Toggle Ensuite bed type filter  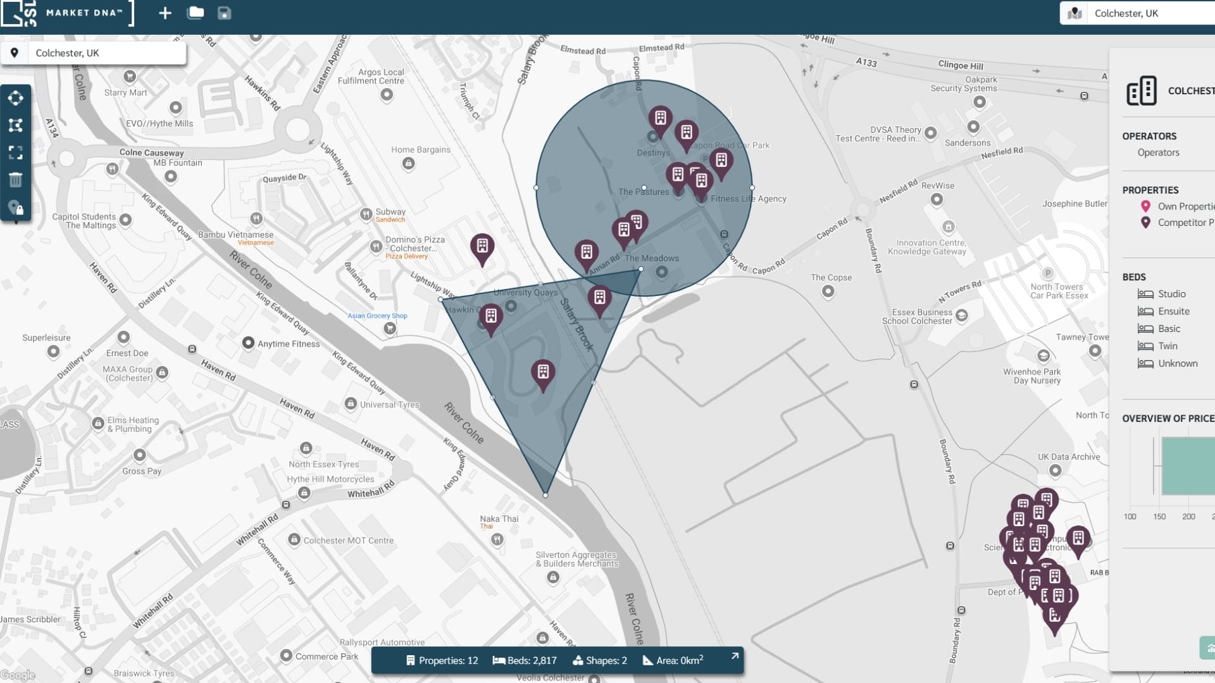pyautogui.click(x=1173, y=311)
